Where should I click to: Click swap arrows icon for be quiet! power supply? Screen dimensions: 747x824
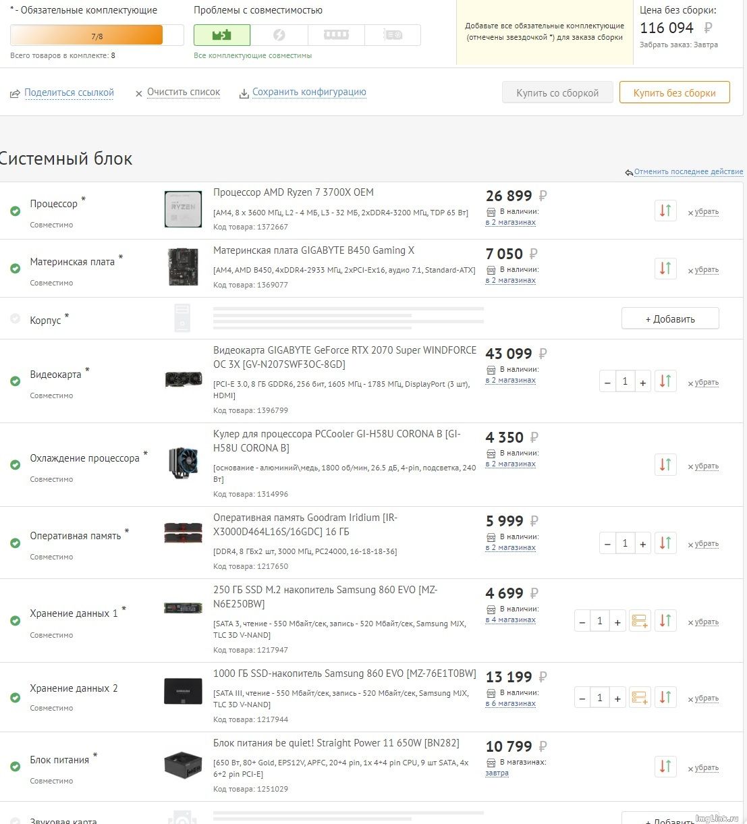click(x=665, y=767)
